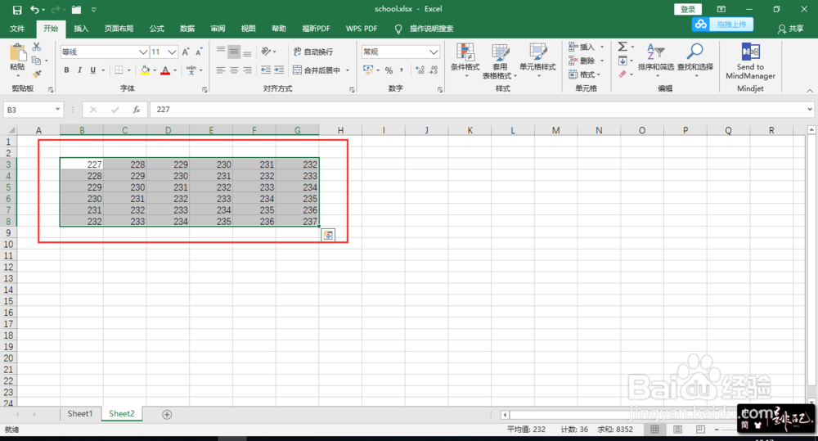Screen dimensions: 818x441
Task: Increase decimal places
Action: 420,70
